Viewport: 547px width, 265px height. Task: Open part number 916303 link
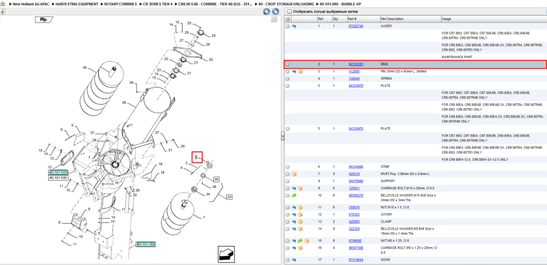(354, 214)
